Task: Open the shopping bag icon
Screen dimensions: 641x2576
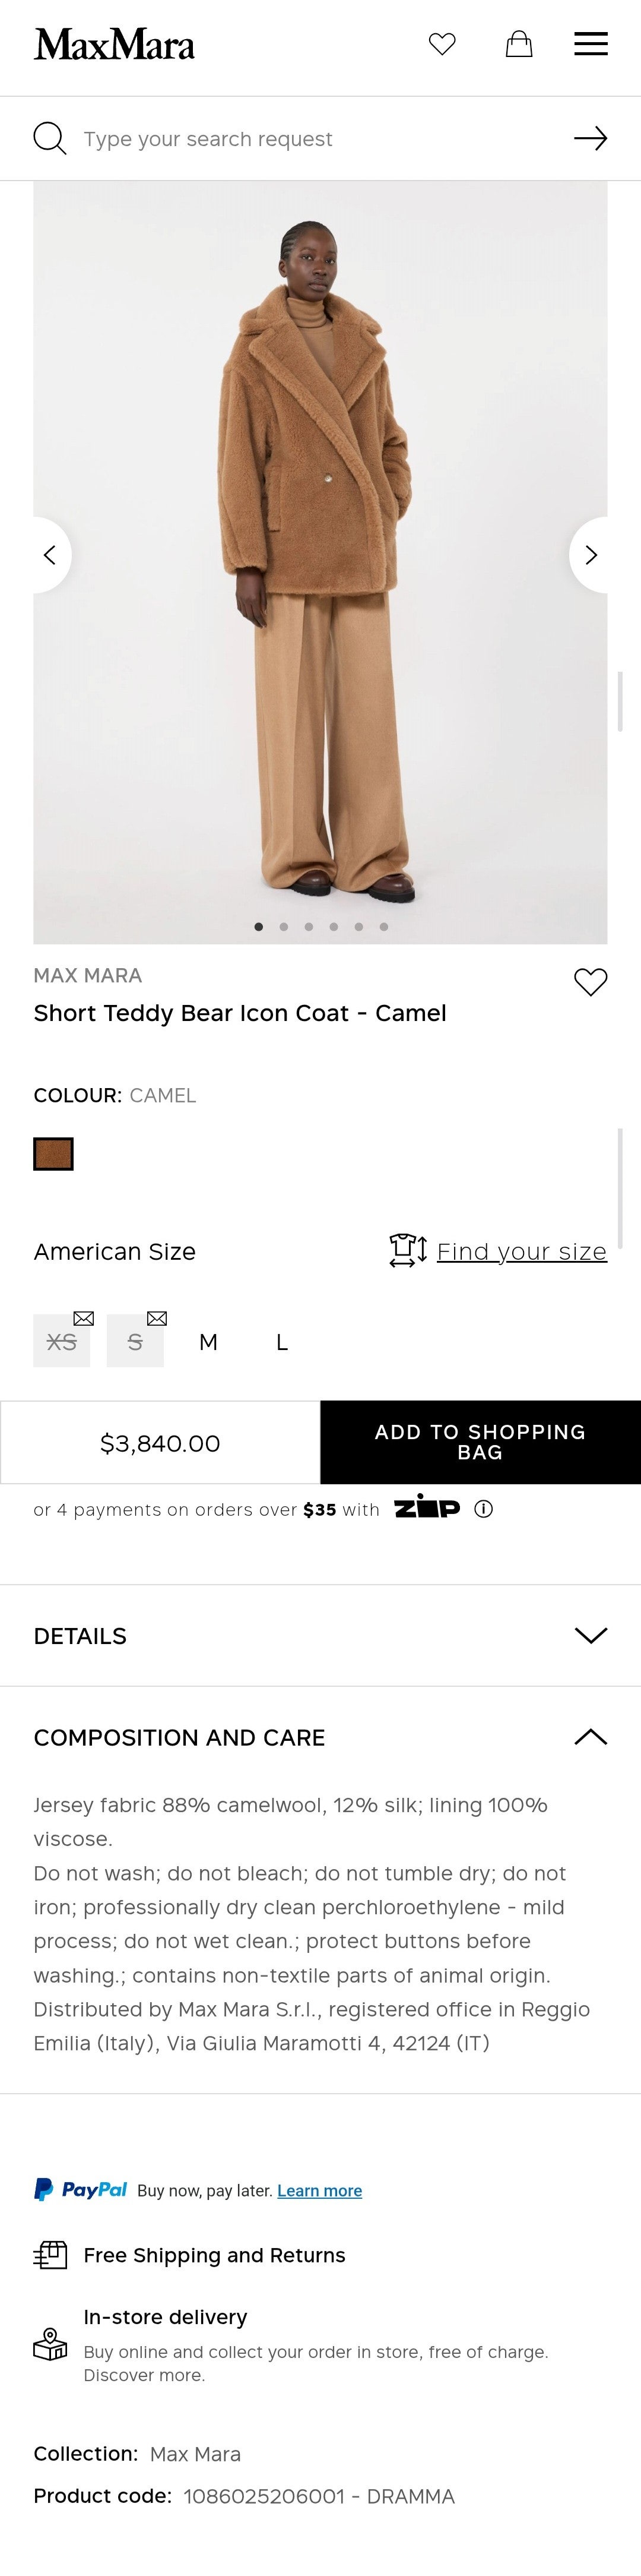Action: point(519,44)
